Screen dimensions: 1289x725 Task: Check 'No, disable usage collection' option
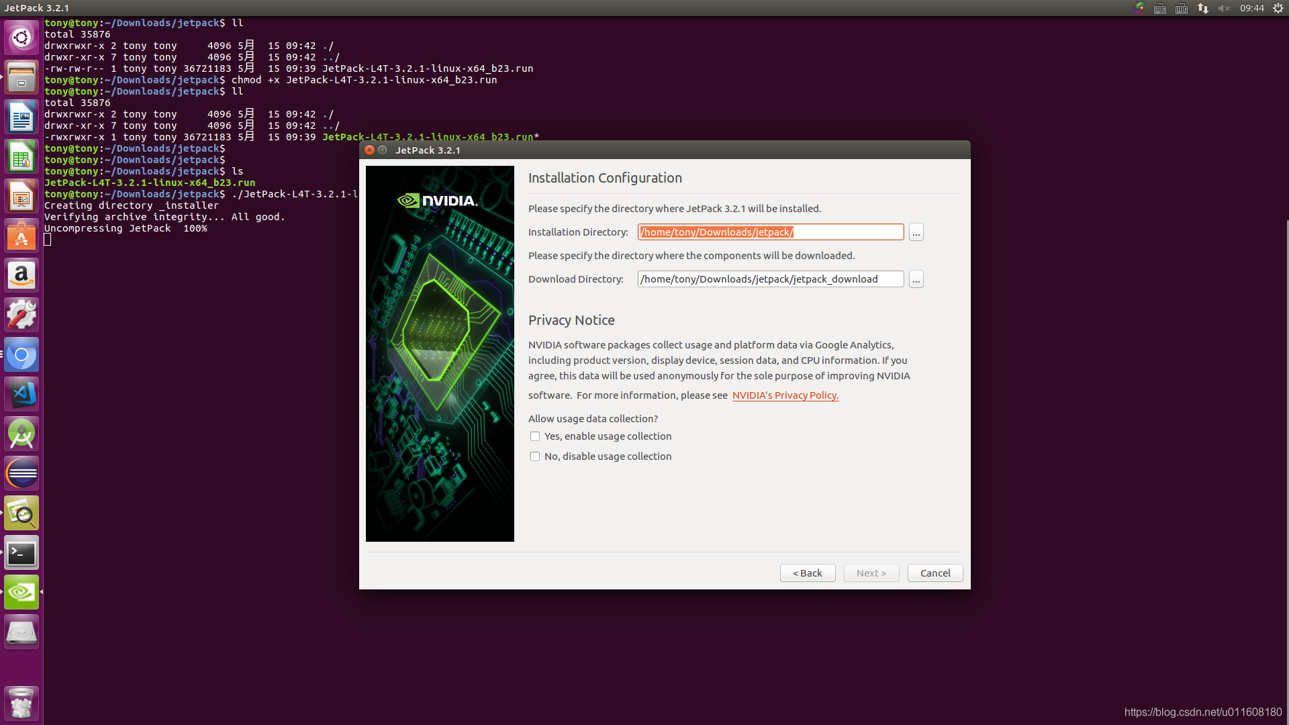535,456
